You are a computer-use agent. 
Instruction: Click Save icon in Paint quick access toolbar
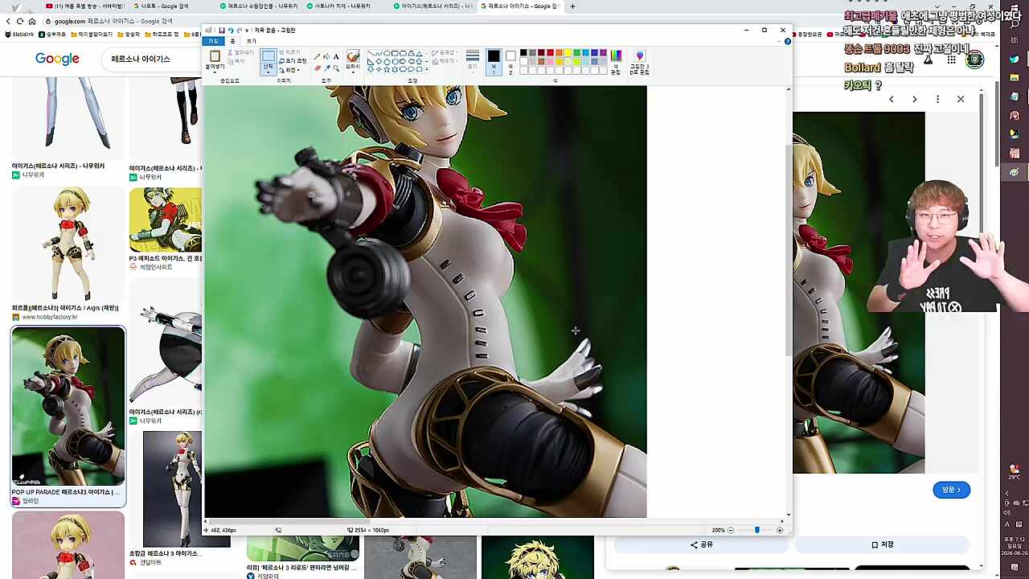(x=222, y=31)
